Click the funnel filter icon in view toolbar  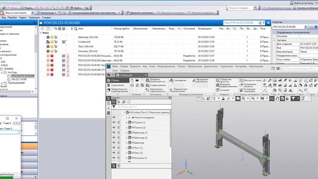pyautogui.click(x=293, y=98)
